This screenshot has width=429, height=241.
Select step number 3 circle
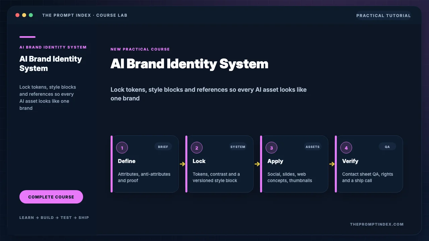(271, 148)
